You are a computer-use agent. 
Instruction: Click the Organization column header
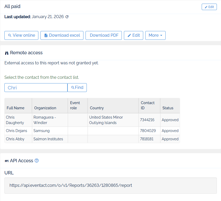(x=45, y=108)
